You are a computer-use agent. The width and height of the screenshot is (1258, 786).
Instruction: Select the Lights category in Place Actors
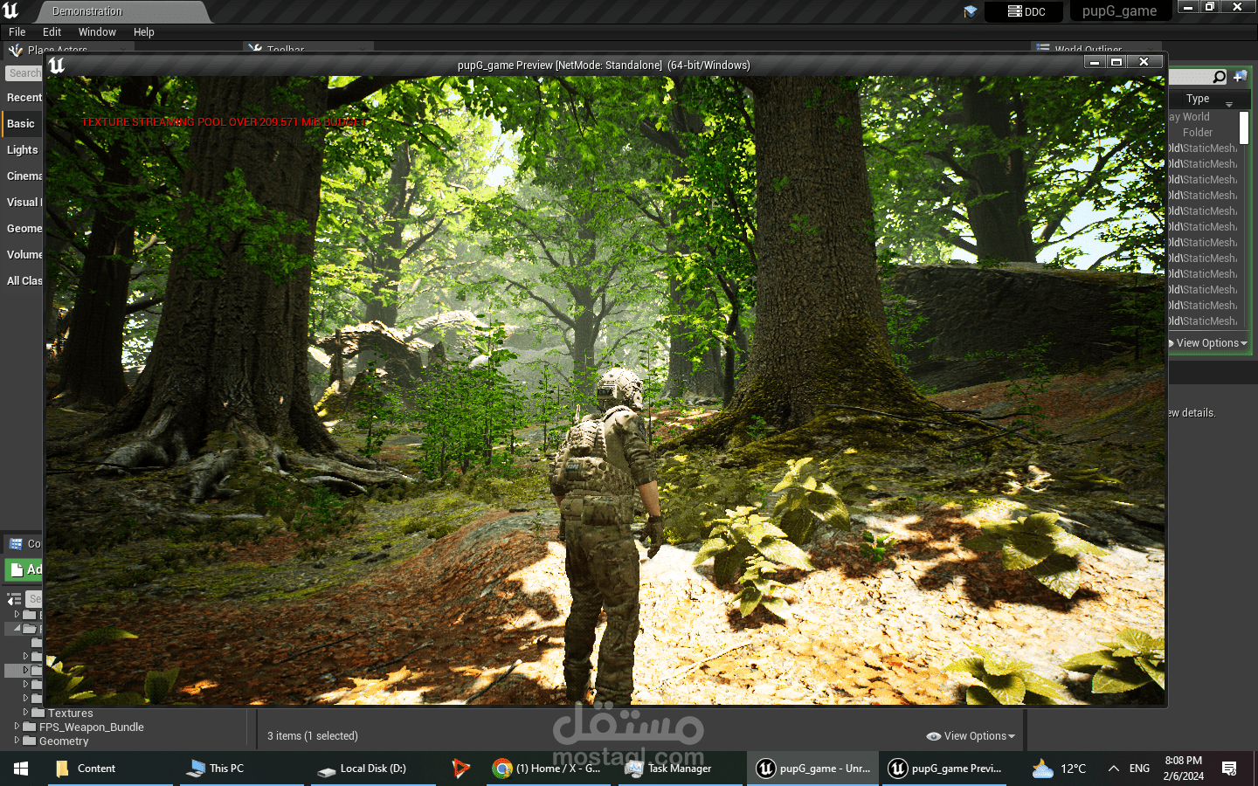[x=23, y=150]
